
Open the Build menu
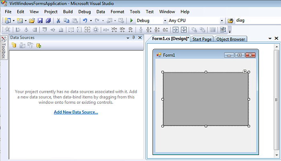68,12
